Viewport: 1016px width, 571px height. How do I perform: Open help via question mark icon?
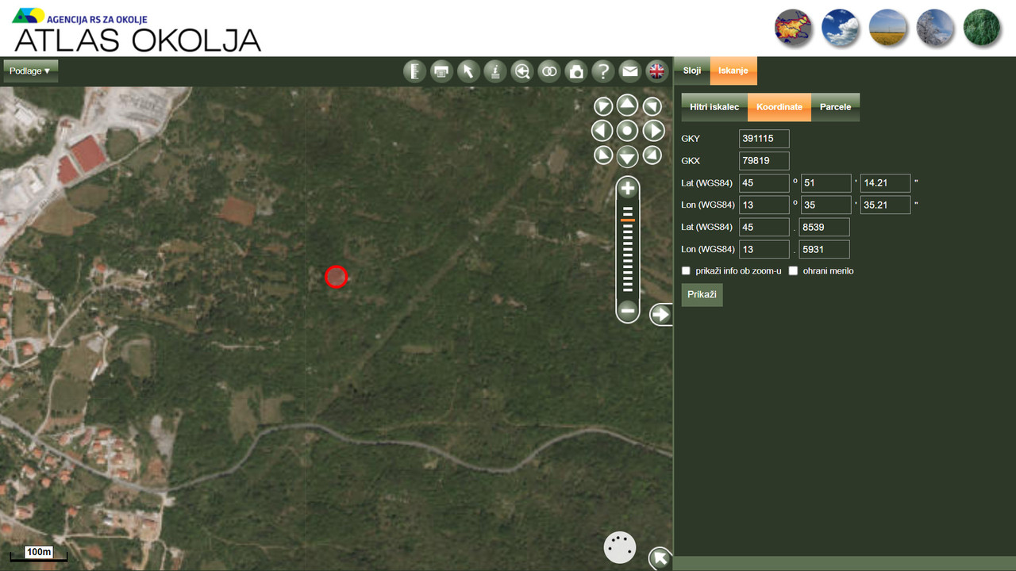click(602, 71)
